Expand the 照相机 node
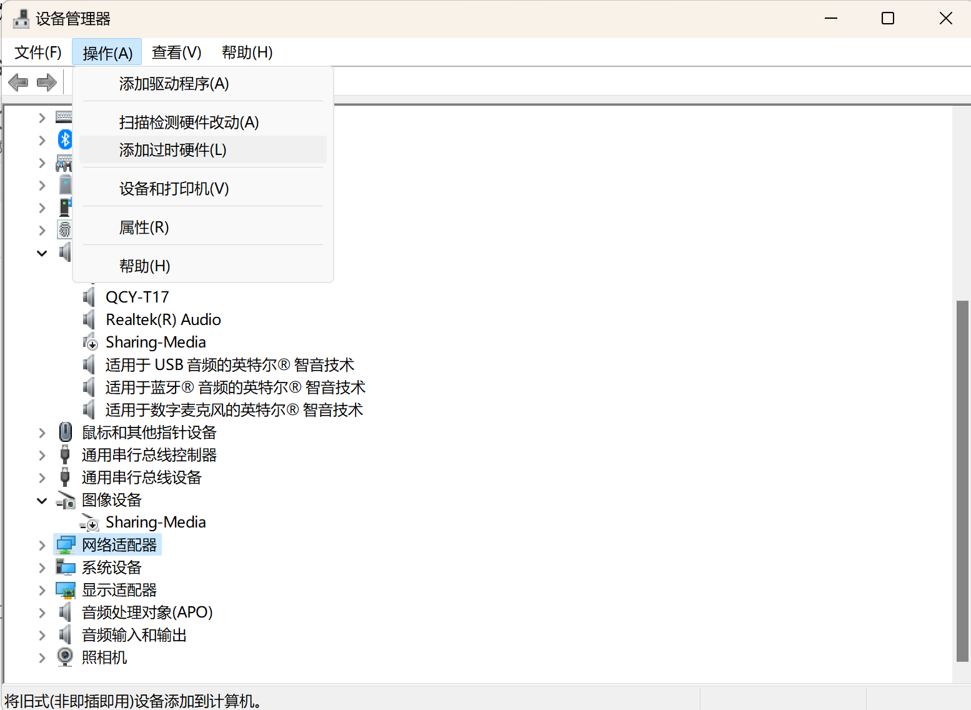Viewport: 971px width, 710px height. (42, 657)
